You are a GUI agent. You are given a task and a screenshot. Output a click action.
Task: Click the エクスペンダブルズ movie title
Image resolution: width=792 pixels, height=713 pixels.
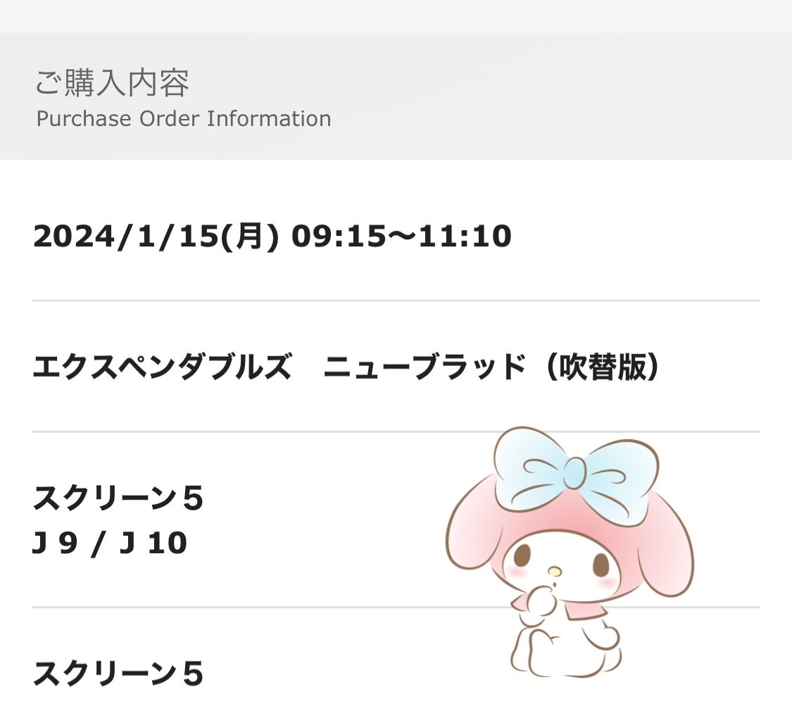click(x=162, y=367)
